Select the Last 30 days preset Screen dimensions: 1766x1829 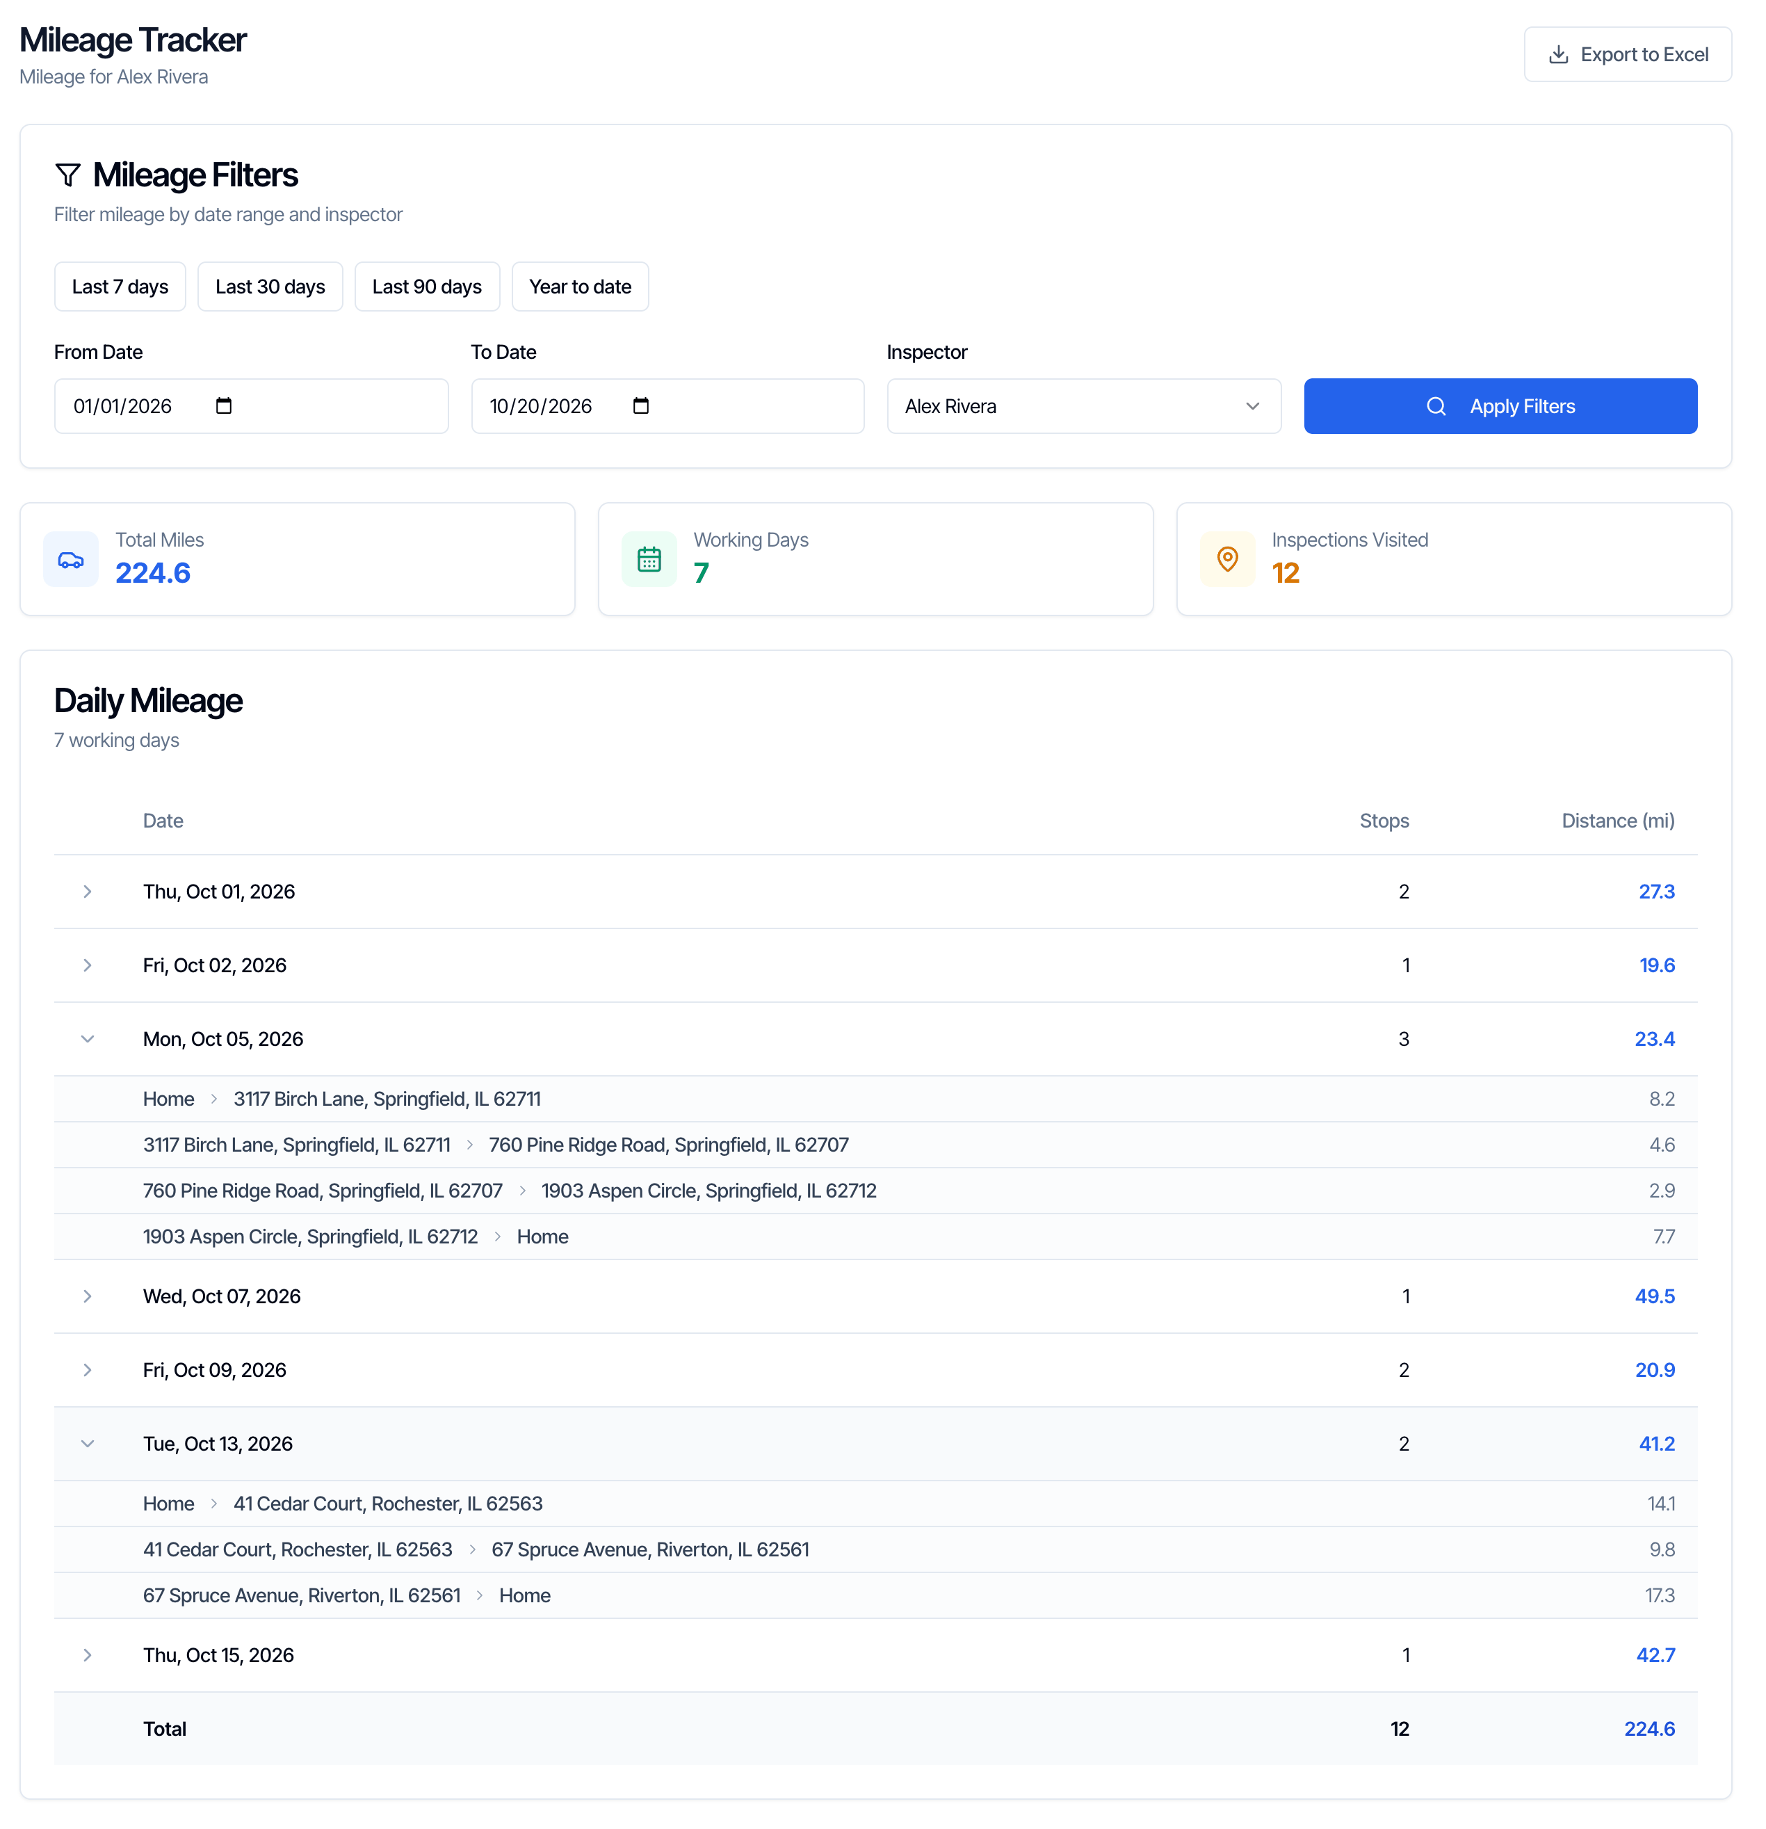(270, 287)
